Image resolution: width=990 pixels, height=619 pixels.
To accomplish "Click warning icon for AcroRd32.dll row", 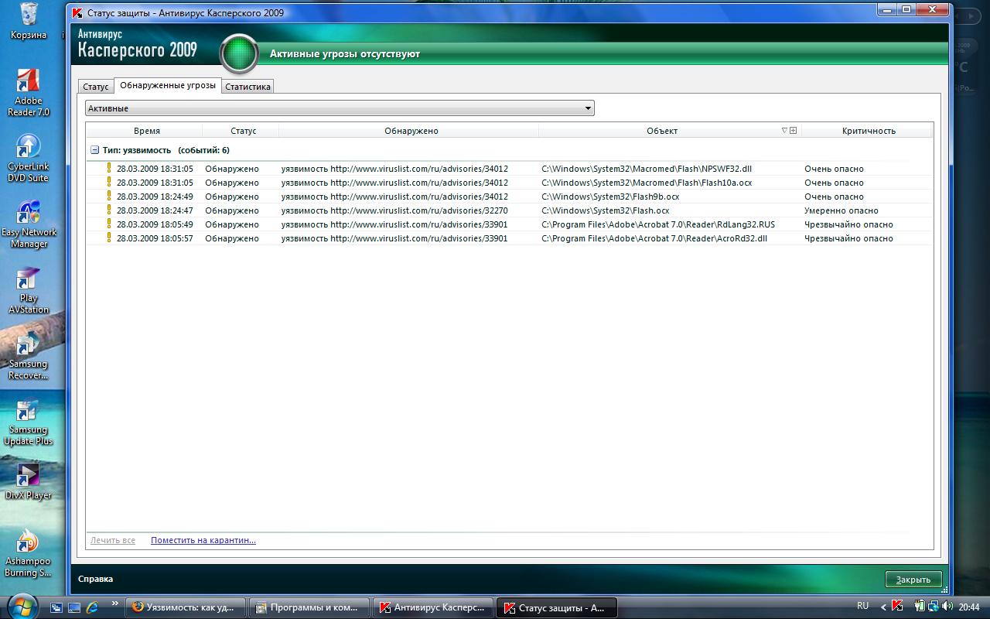I will pos(109,238).
